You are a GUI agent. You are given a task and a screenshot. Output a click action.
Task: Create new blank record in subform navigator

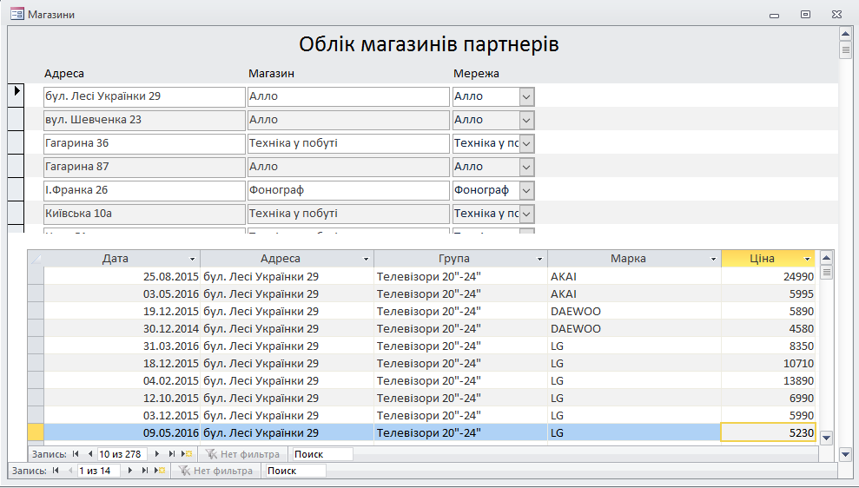coord(187,454)
